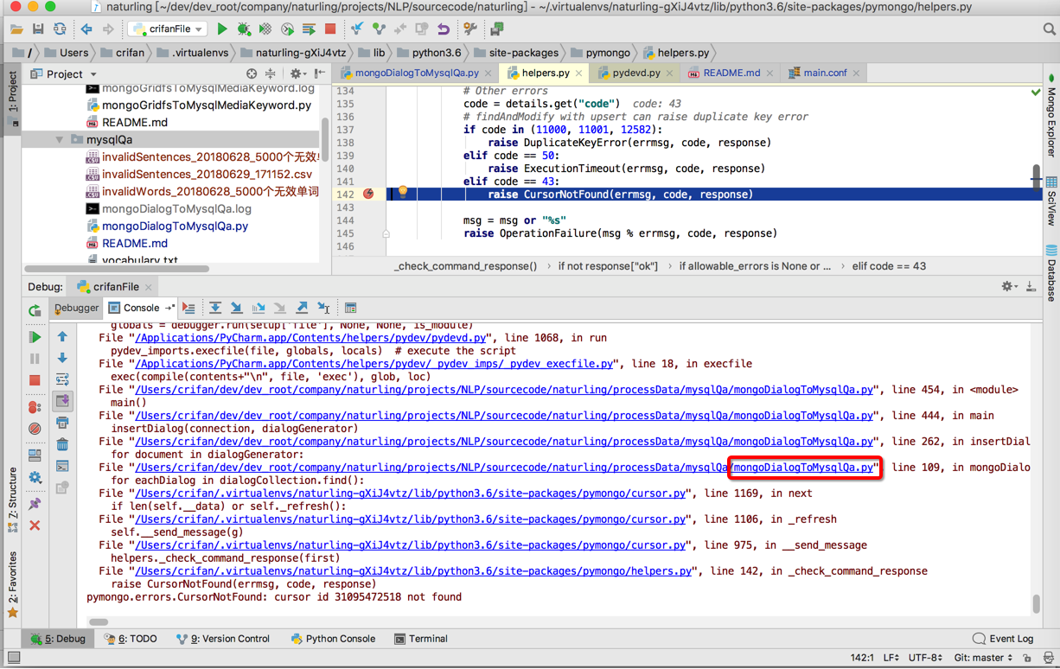Switch to mongoDialogToMysqlQa.py editor tab

tap(417, 73)
